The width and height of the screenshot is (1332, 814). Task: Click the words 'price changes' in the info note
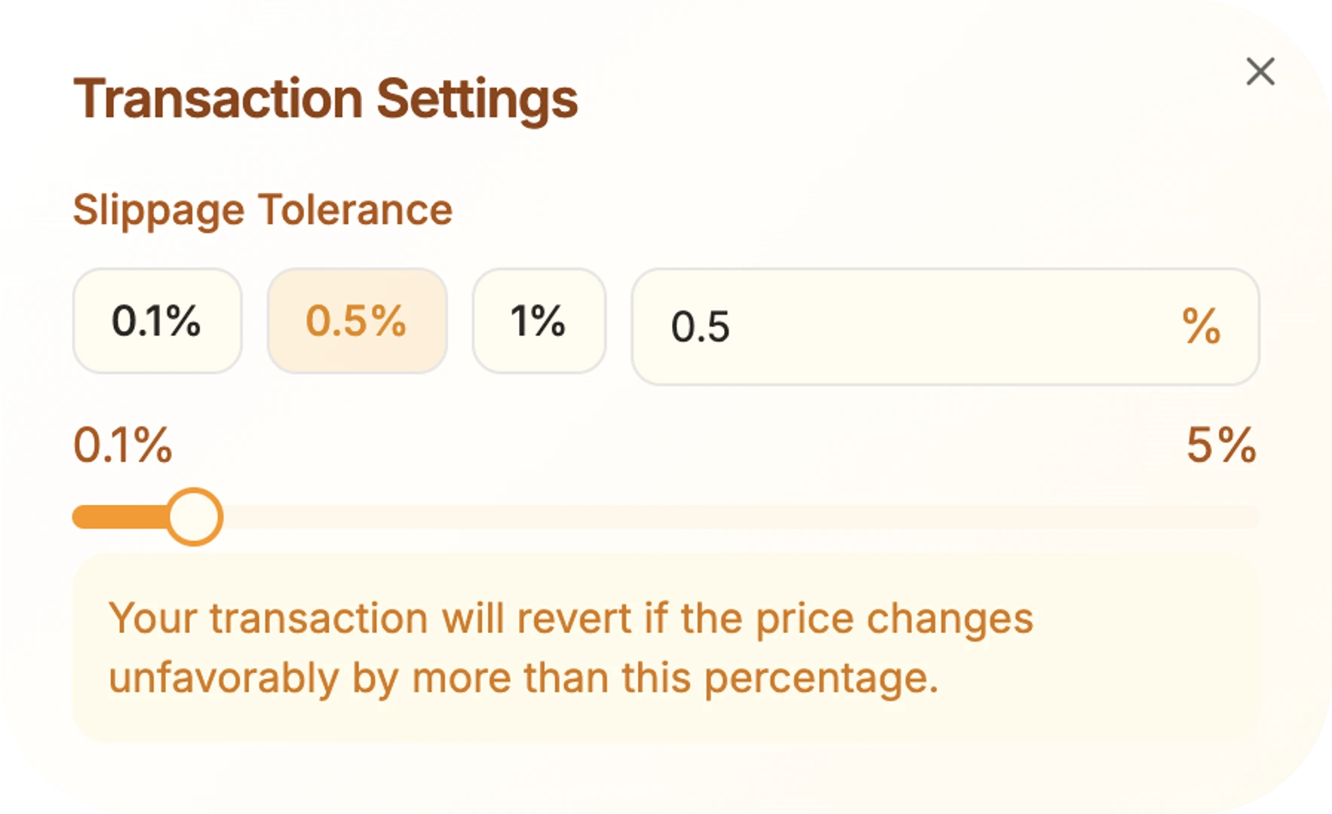pyautogui.click(x=894, y=621)
